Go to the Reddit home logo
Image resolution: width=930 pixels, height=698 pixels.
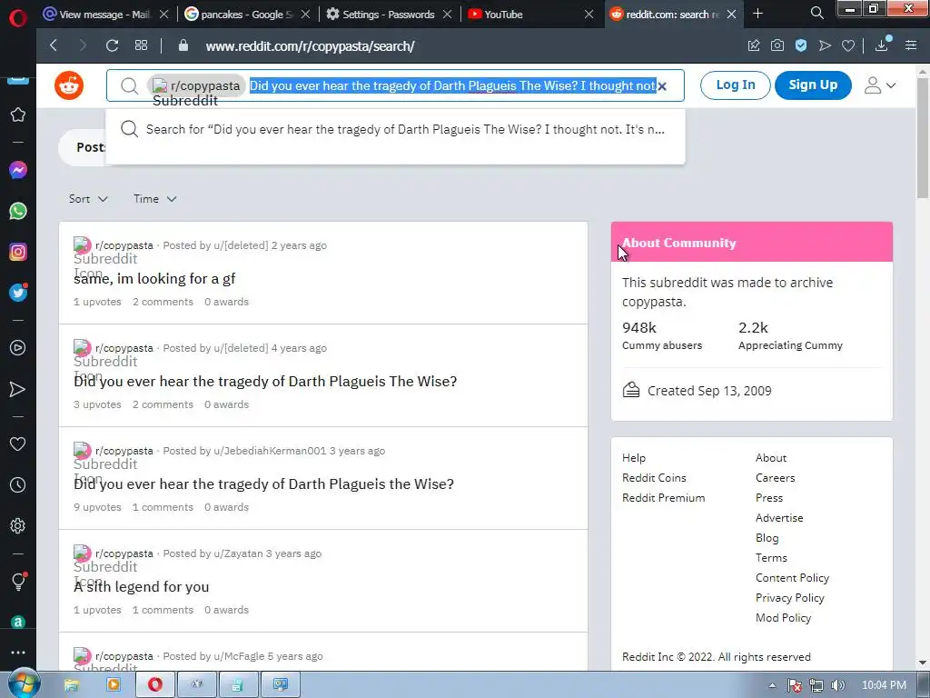pos(69,85)
